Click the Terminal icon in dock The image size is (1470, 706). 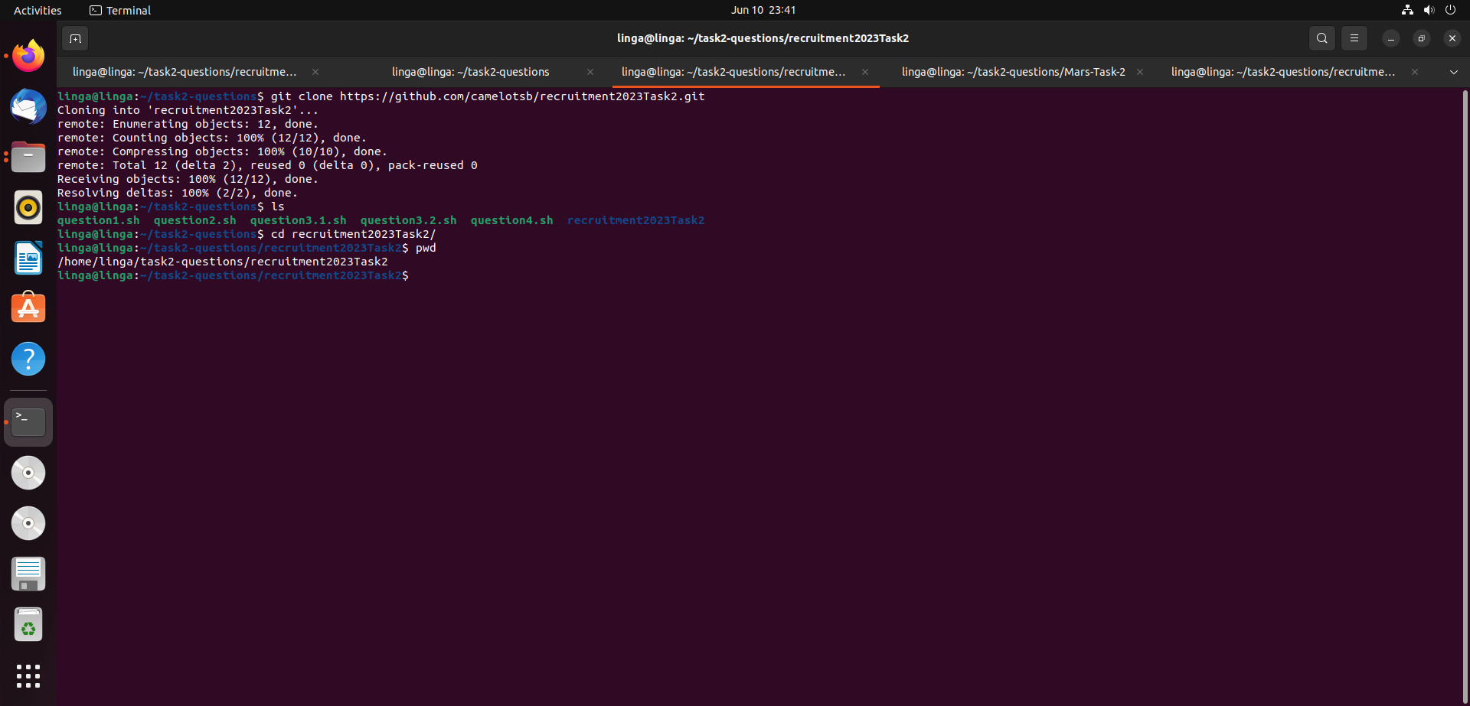(28, 422)
